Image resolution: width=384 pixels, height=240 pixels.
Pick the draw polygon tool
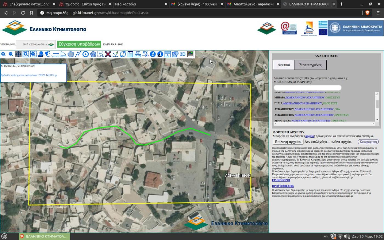71,54
